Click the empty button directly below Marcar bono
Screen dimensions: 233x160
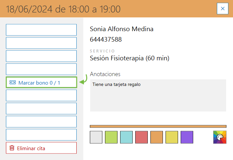tap(41, 95)
